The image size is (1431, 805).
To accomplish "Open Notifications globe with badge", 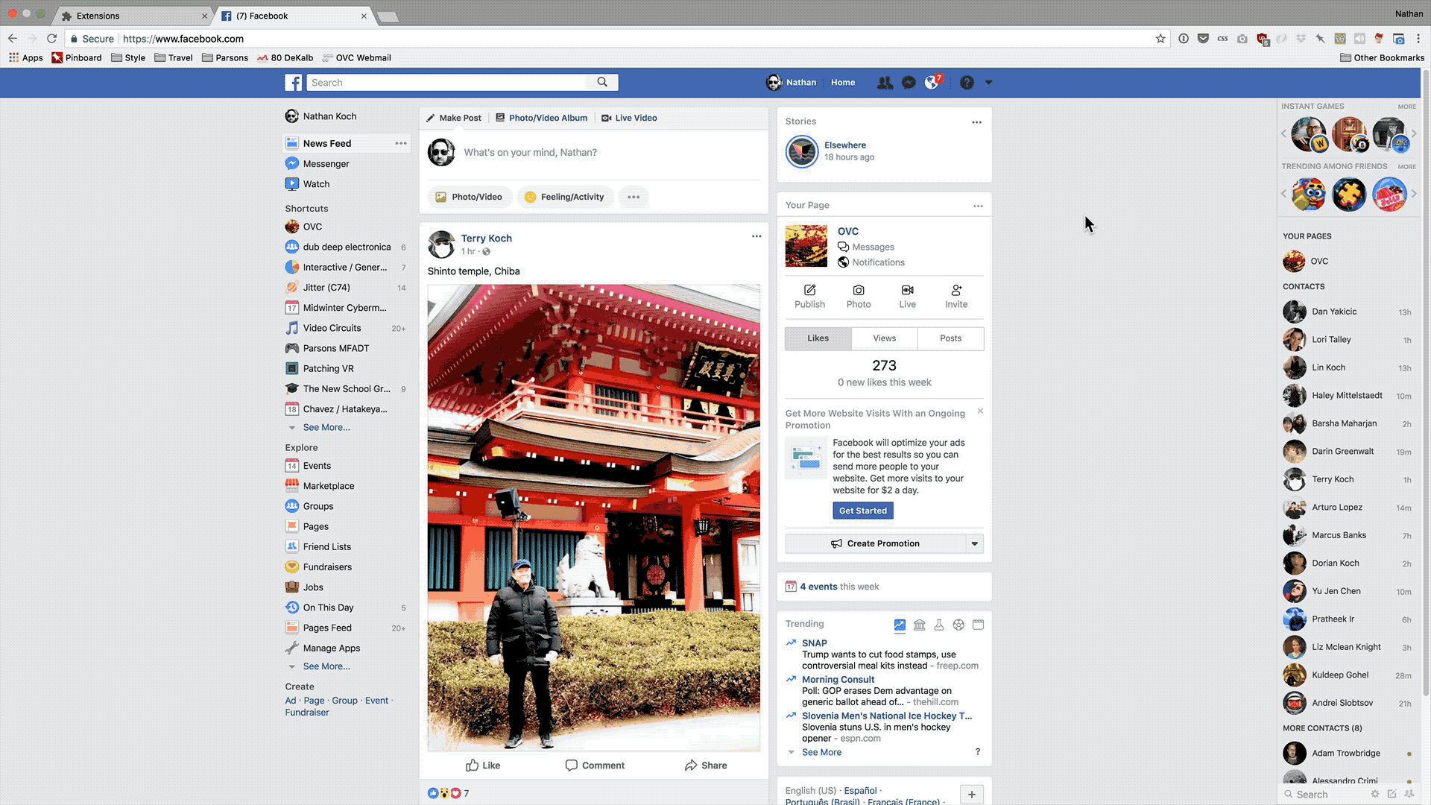I will (x=932, y=83).
